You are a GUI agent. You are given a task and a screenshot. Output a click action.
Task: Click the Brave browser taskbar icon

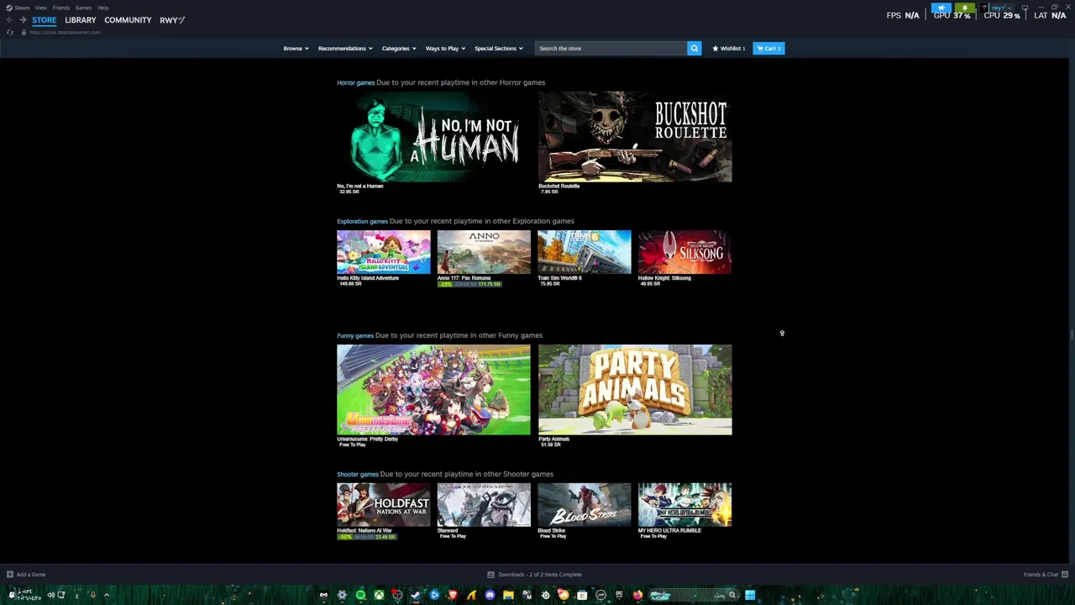pos(453,595)
